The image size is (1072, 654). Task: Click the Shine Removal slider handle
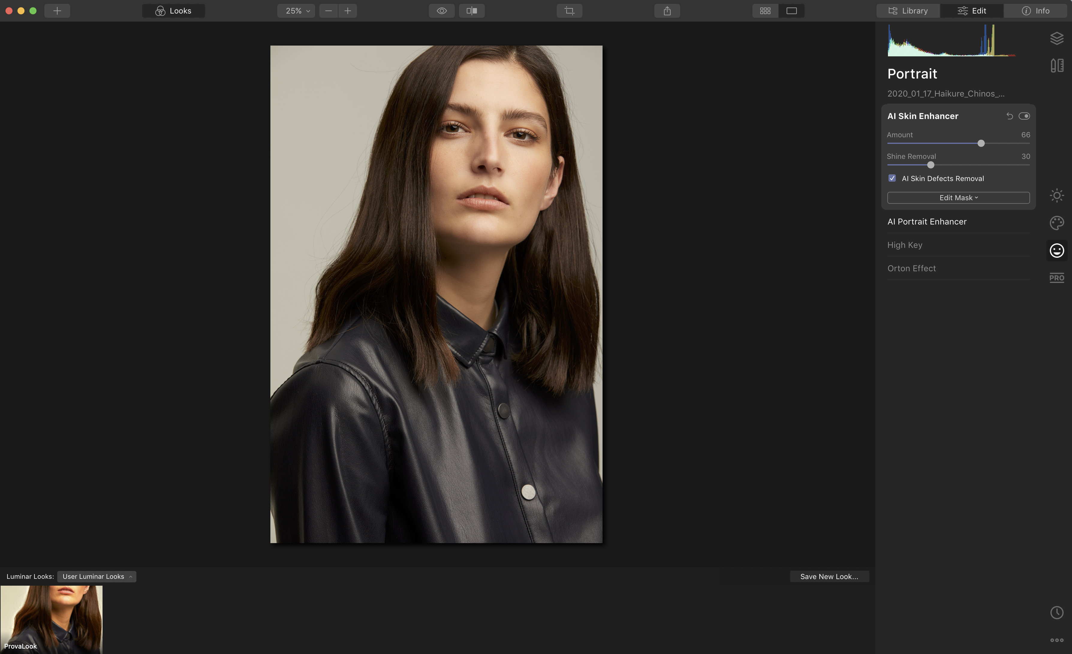[x=931, y=165]
